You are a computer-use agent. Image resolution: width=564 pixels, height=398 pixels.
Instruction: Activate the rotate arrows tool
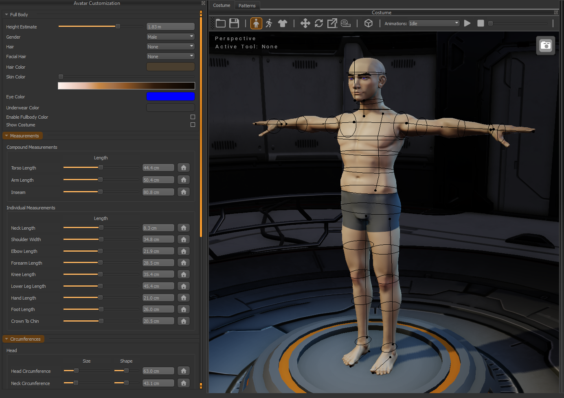(319, 23)
